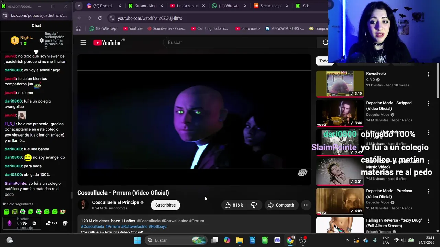Click the YouTube search magnifier button
440x247 pixels.
(325, 43)
